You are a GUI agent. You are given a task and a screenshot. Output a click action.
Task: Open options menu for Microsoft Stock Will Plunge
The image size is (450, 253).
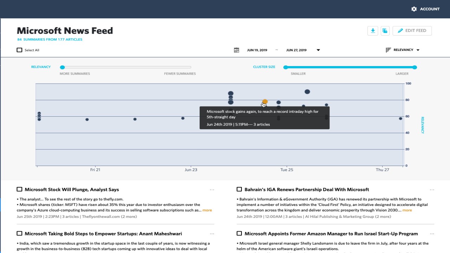(212, 190)
